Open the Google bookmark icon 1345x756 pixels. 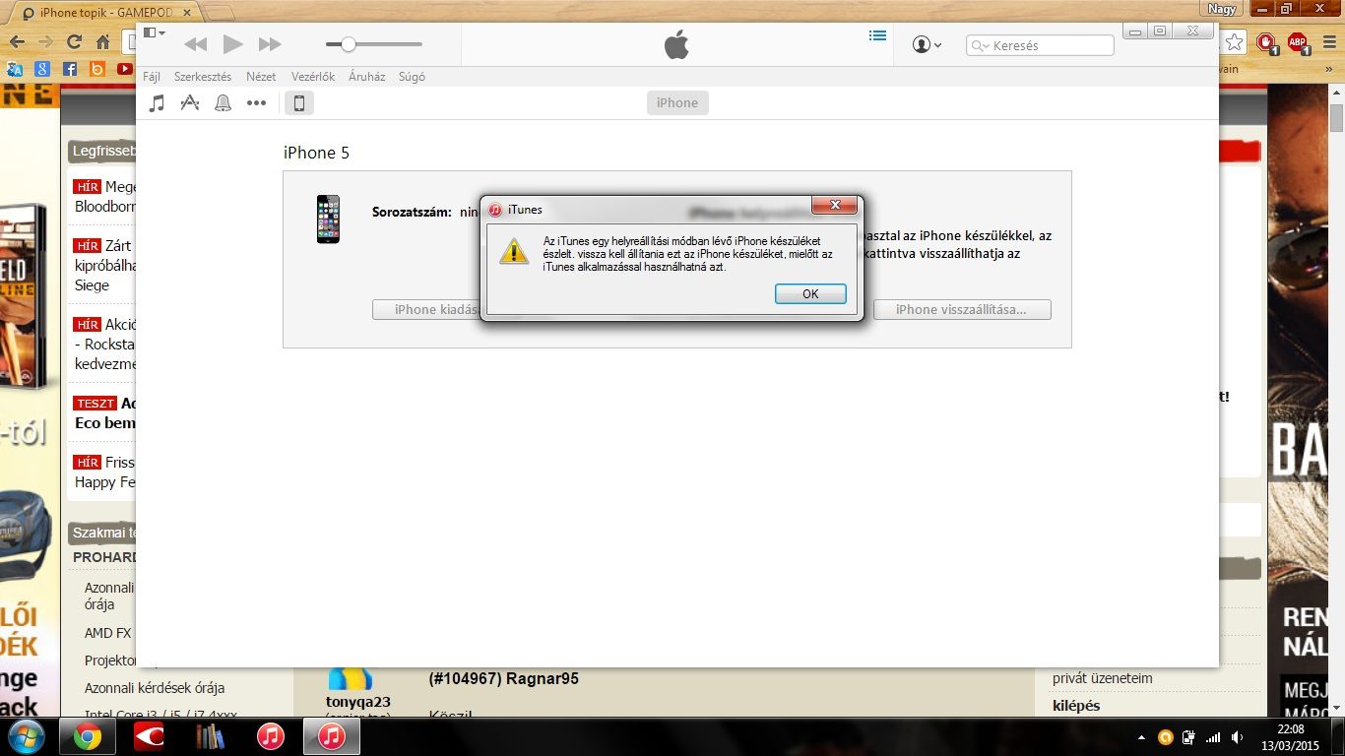(41, 69)
